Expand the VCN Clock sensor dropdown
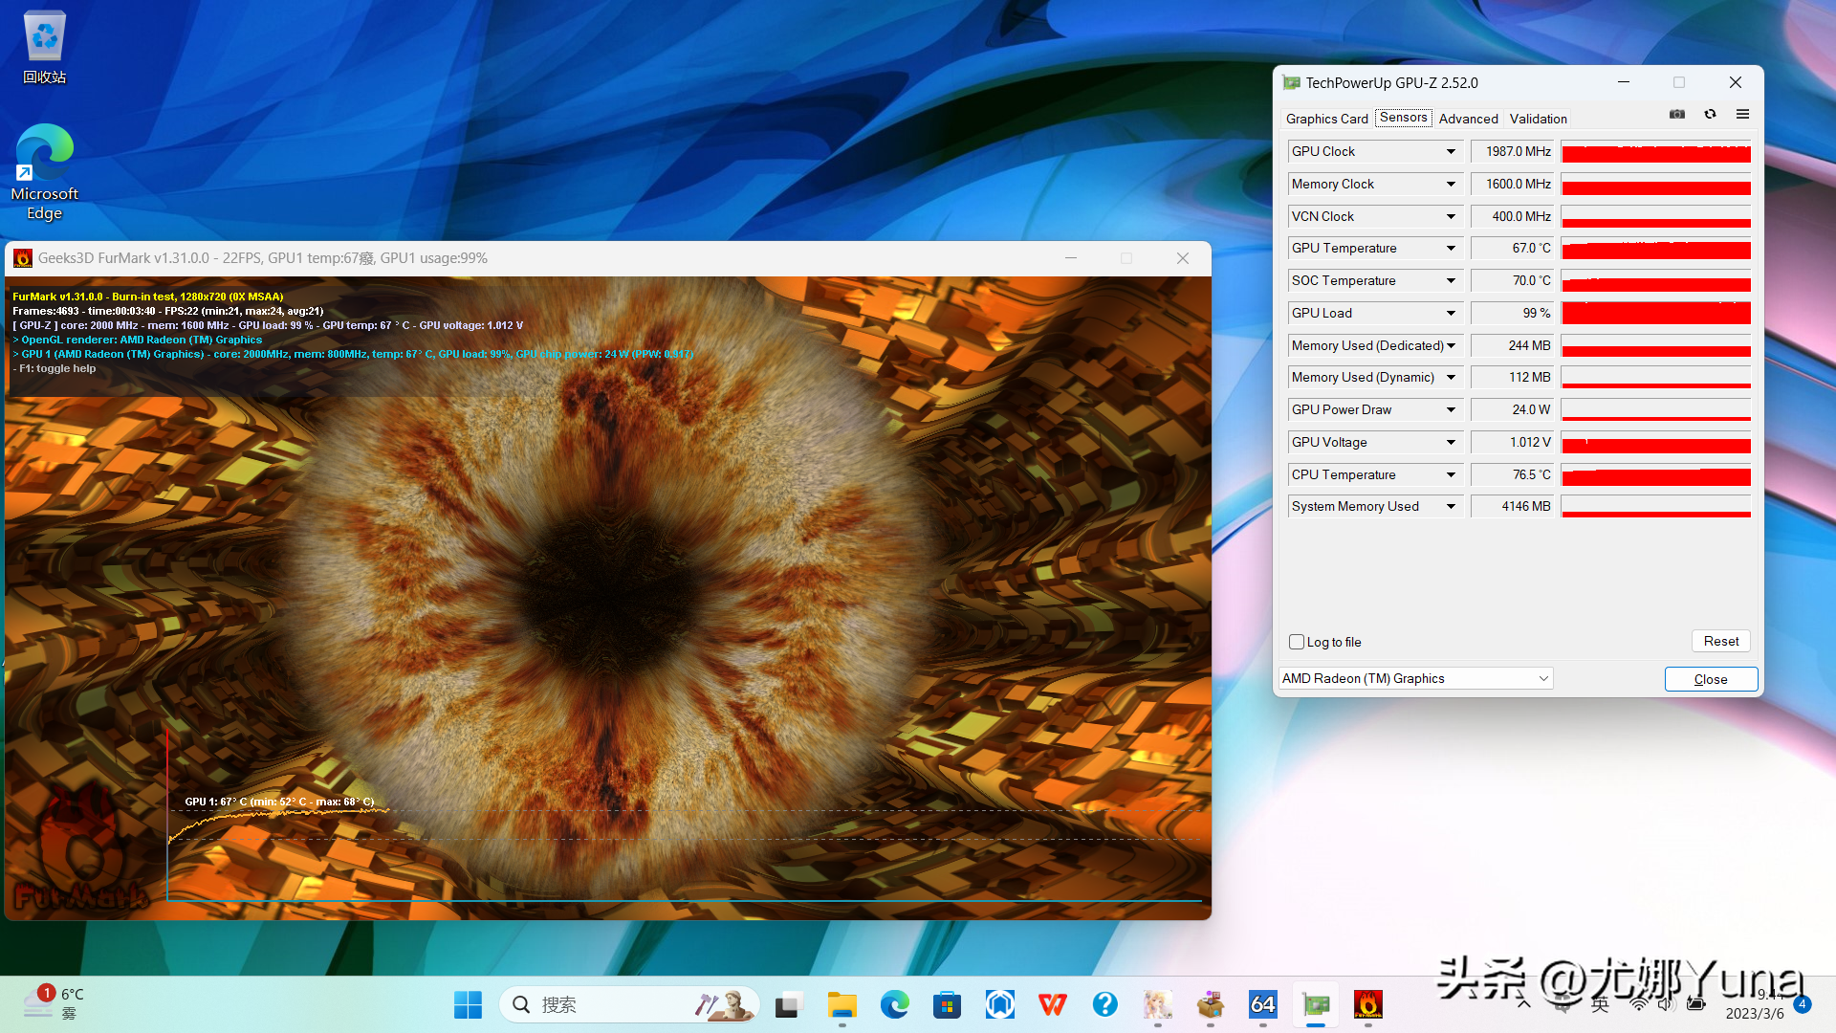This screenshot has height=1033, width=1836. coord(1451,216)
